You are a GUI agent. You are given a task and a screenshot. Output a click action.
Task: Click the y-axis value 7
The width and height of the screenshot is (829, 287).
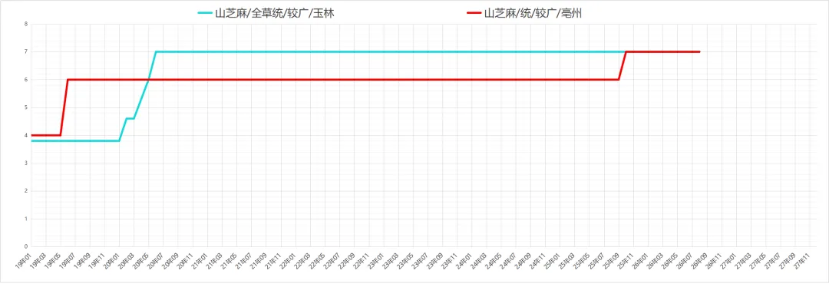click(25, 51)
